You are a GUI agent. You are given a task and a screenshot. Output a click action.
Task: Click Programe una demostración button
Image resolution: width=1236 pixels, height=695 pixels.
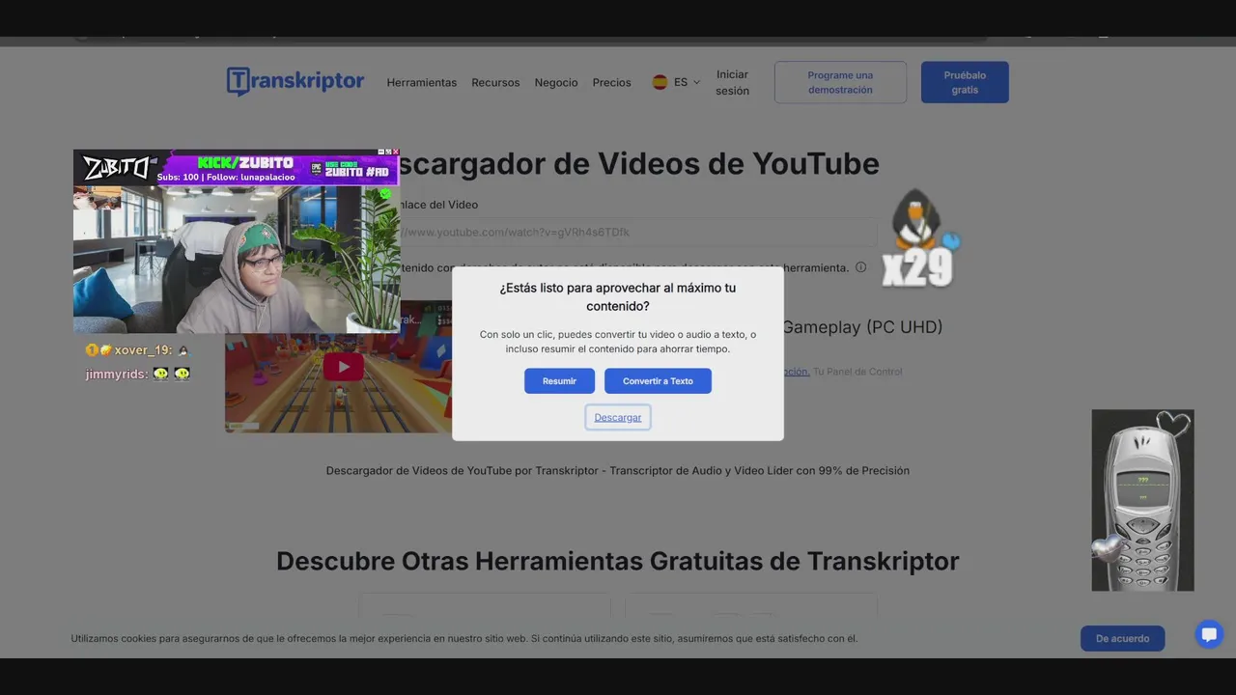tap(840, 82)
